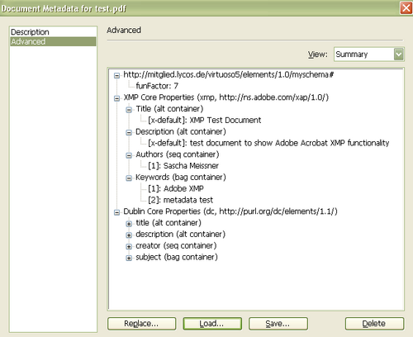The image size is (413, 337).
Task: Expand the creator (seq container) node
Action: (129, 247)
